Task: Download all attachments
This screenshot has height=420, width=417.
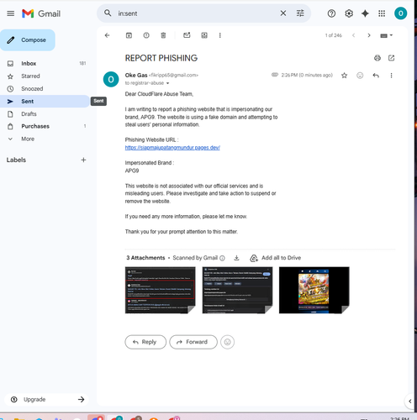Action: (236, 258)
